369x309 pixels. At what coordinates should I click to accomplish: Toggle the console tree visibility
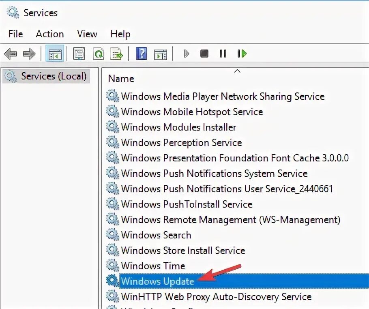coord(55,53)
